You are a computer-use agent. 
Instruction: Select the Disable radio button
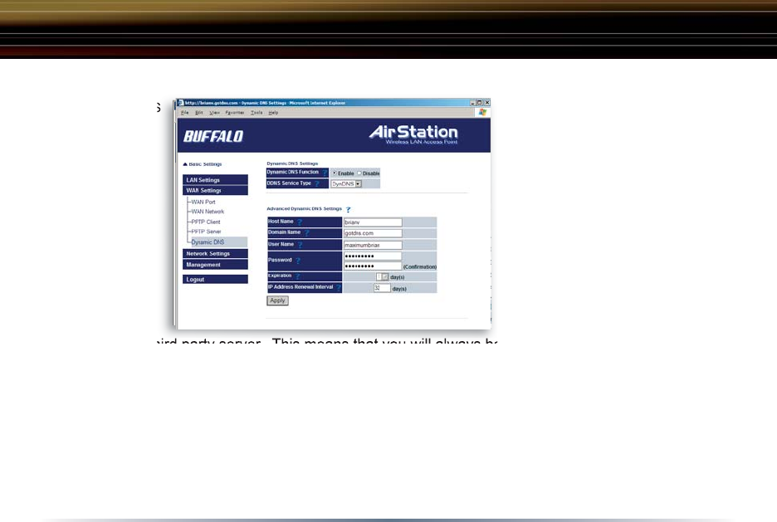coord(359,173)
